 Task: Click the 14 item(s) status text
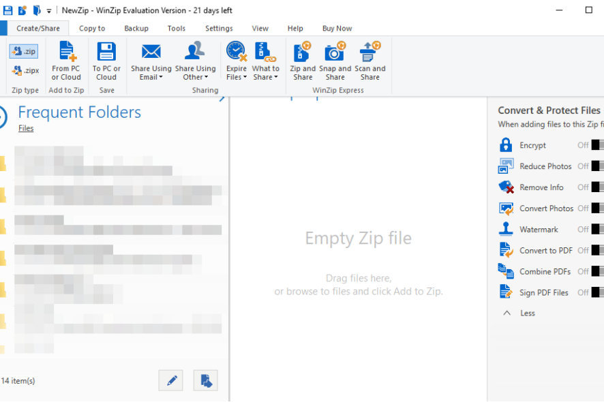point(18,381)
